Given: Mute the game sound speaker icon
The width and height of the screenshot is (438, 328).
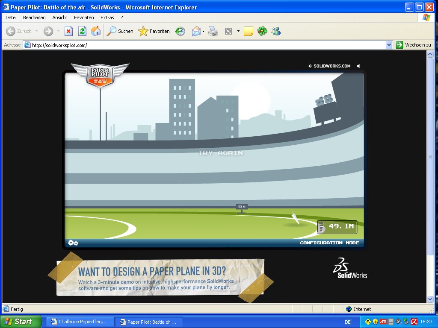Looking at the screenshot, I should (358, 66).
